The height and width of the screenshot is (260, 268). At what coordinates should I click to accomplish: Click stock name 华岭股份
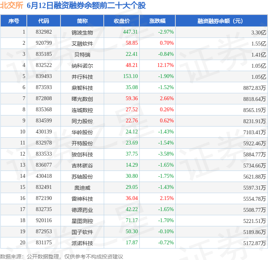click(82, 132)
